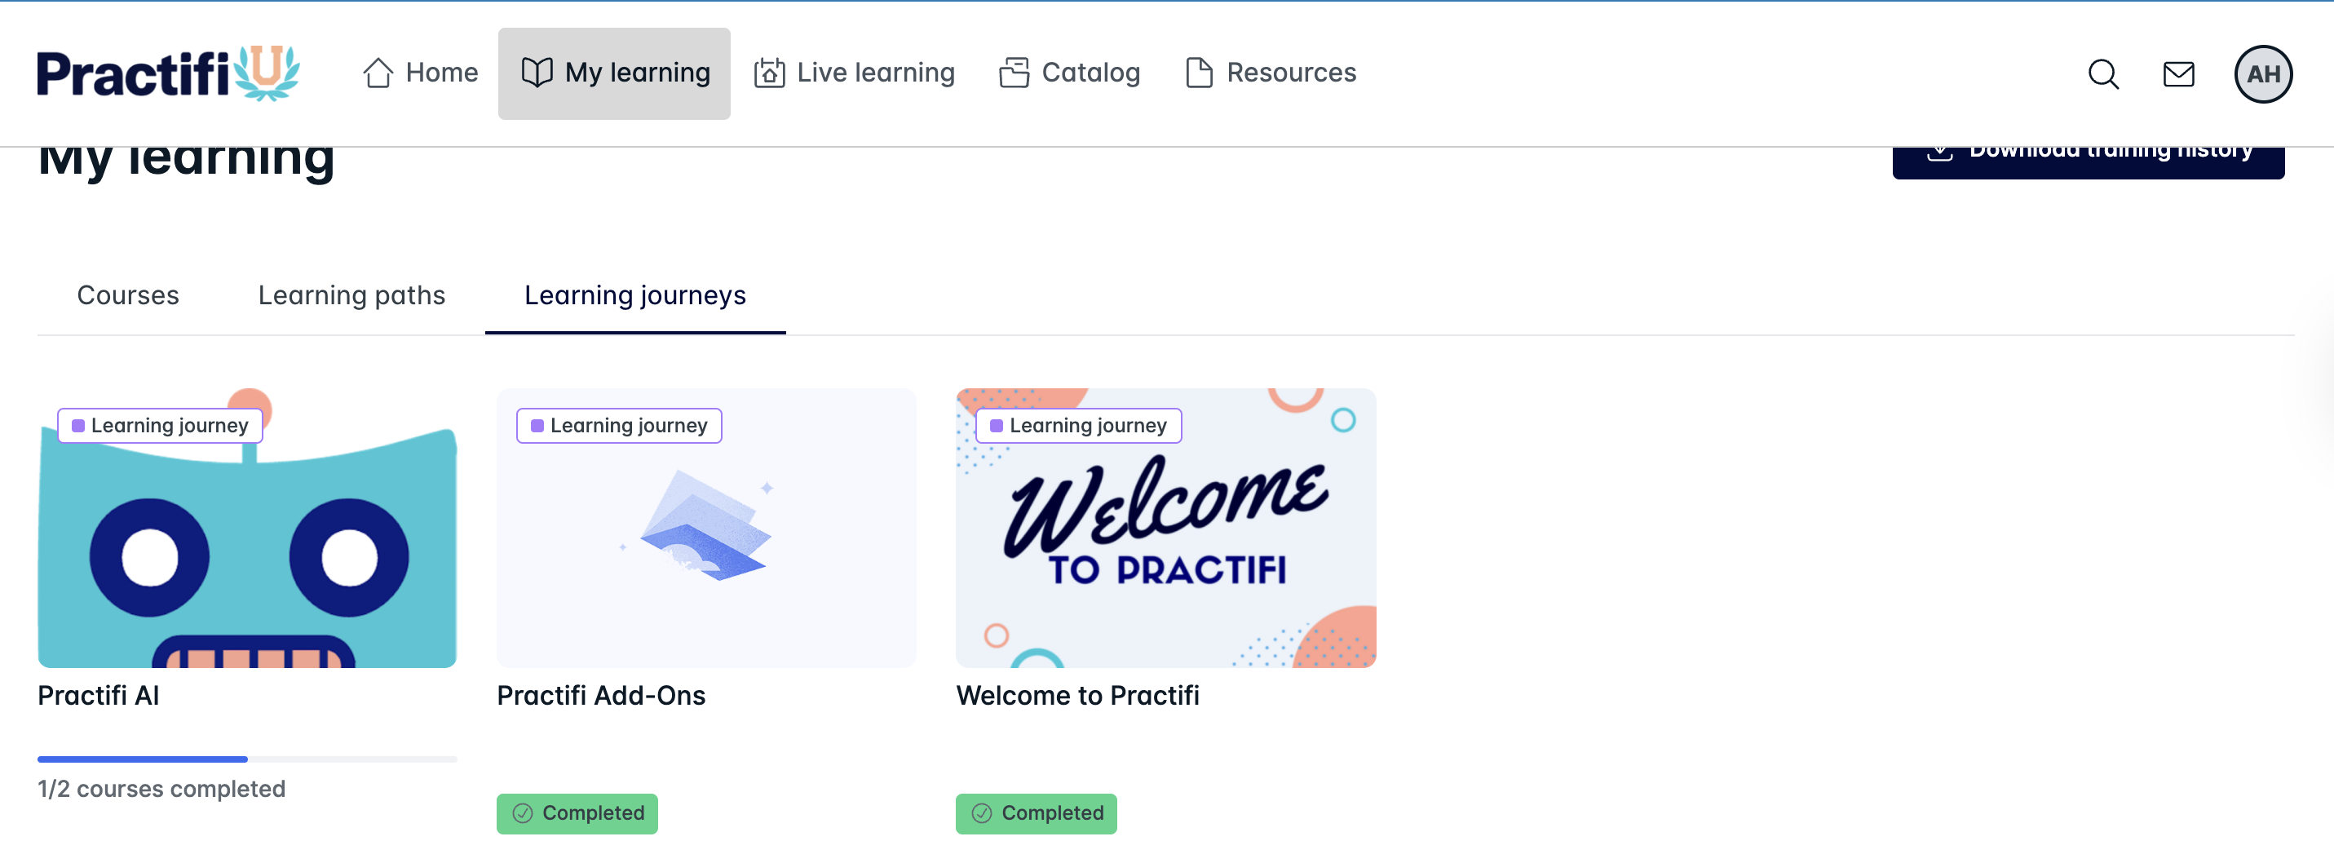Click Learning journey tag on Practifi AI
This screenshot has width=2334, height=863.
pos(161,425)
